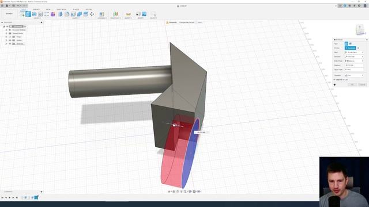Expand the Origin browser node
This screenshot has height=207, width=369.
click(6, 37)
